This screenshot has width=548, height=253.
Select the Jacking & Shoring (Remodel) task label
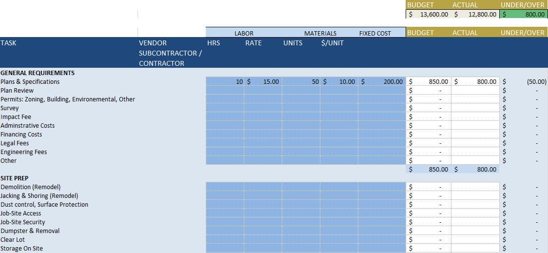click(x=39, y=195)
